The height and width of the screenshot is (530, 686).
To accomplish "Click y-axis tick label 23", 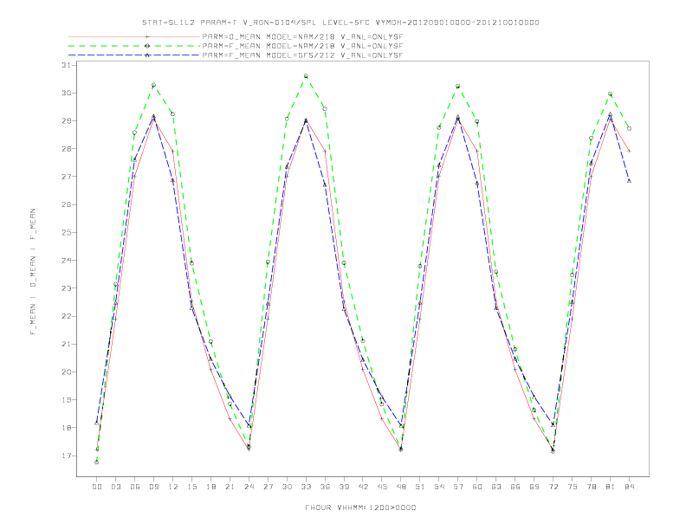I will [66, 288].
